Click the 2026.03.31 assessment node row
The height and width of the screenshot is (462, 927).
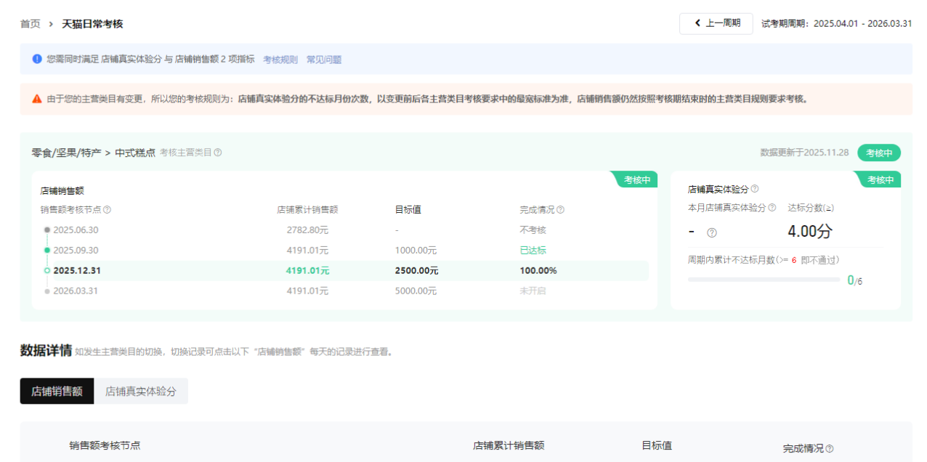(76, 291)
